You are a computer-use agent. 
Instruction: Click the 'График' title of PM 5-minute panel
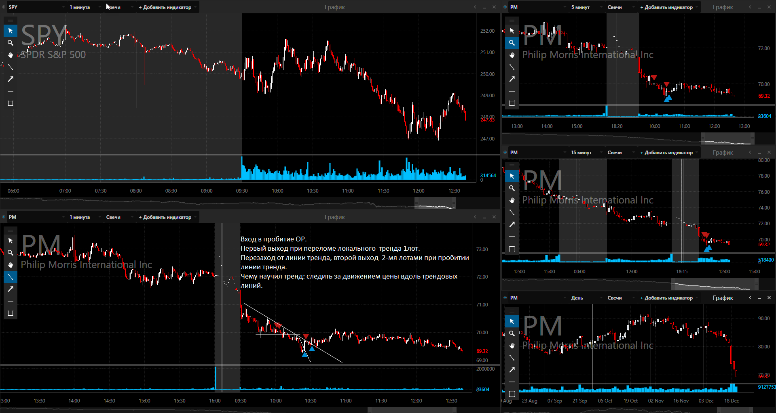723,7
